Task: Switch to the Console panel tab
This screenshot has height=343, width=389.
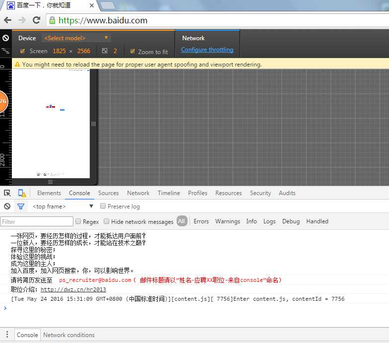Action: point(79,193)
